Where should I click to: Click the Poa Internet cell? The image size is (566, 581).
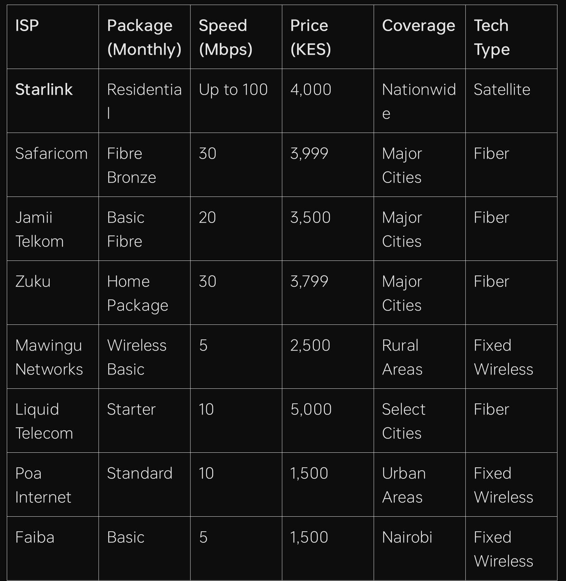pyautogui.click(x=43, y=485)
